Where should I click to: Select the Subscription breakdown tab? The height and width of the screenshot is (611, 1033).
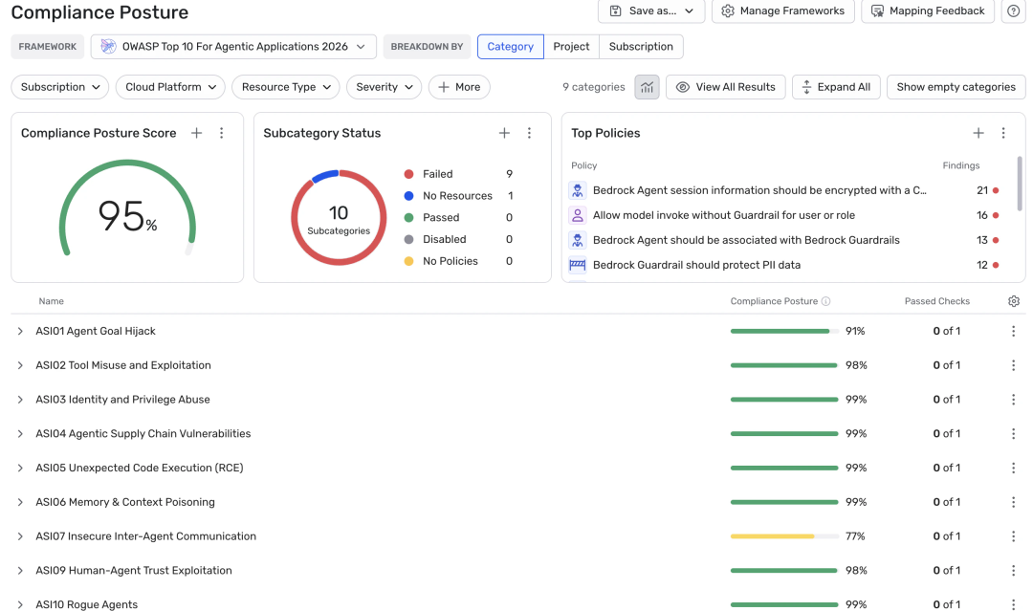[640, 46]
